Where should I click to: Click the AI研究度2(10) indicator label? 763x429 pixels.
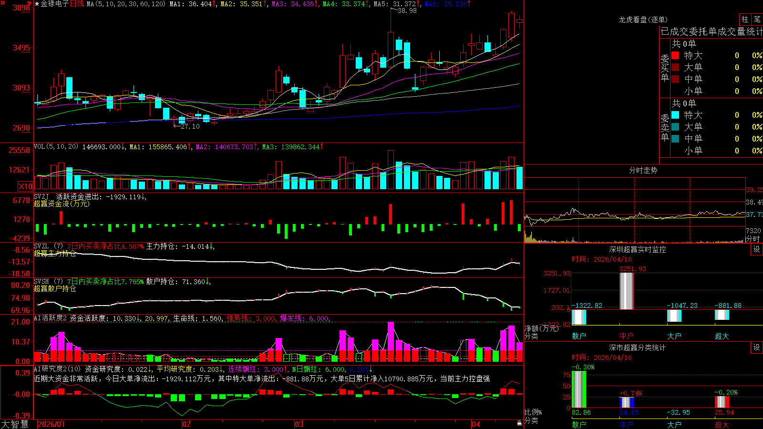pos(58,369)
